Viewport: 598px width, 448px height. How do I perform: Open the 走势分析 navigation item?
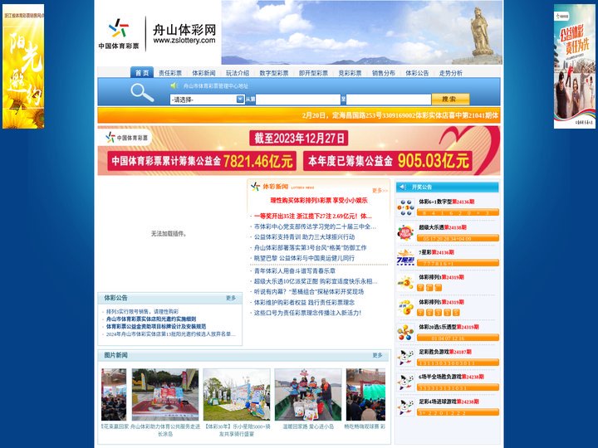(451, 73)
